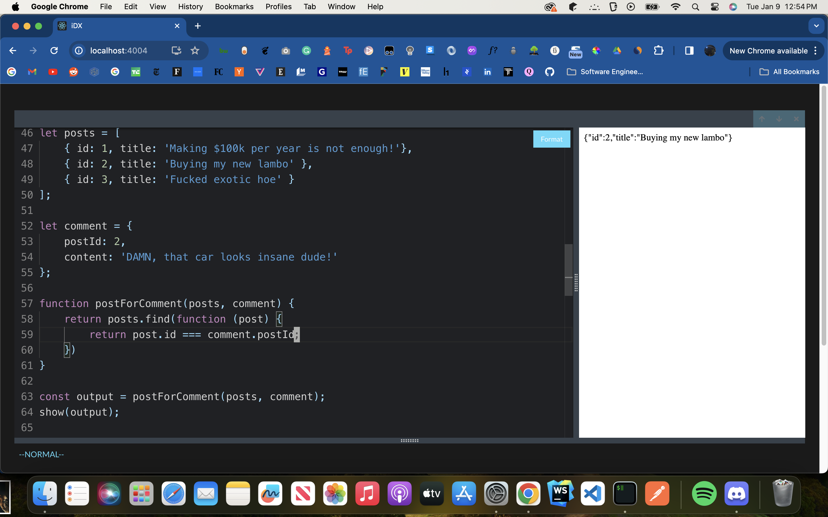Open the Chrome Extensions puzzle icon

point(659,51)
